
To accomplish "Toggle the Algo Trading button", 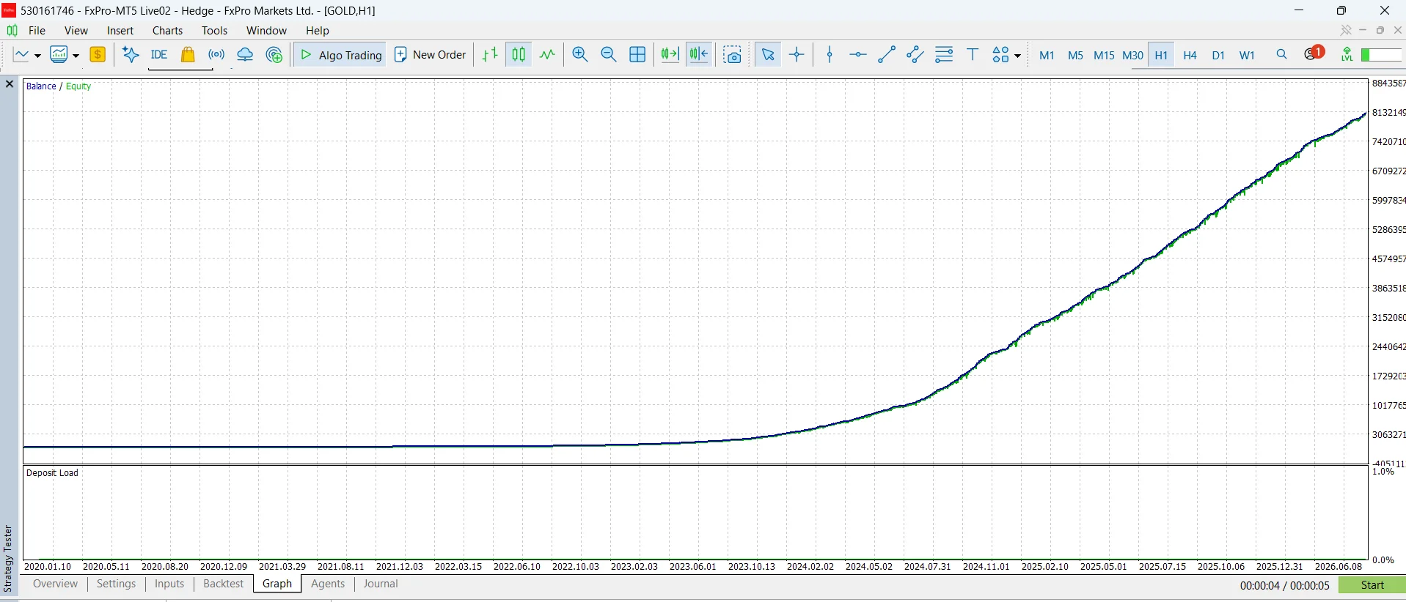I will [341, 55].
